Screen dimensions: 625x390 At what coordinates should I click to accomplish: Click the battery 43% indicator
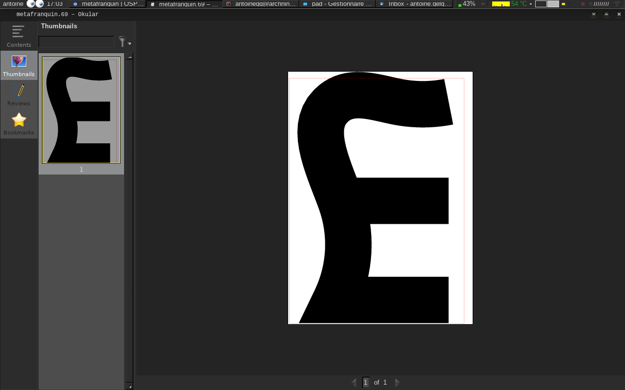(x=466, y=4)
